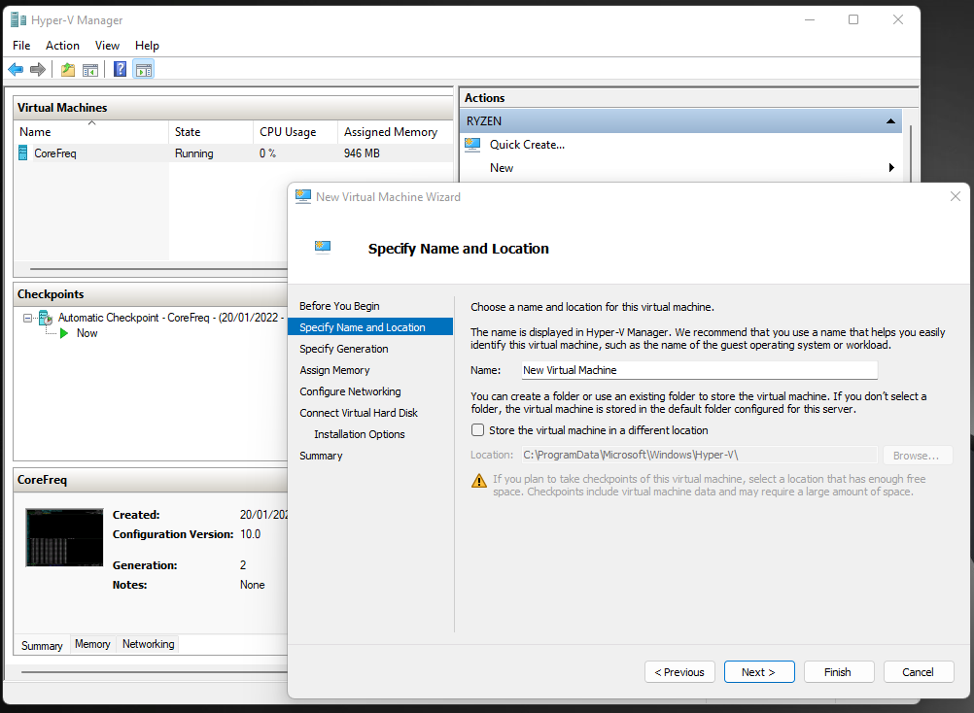The width and height of the screenshot is (974, 713).
Task: Go to Summary wizard step
Action: click(321, 456)
